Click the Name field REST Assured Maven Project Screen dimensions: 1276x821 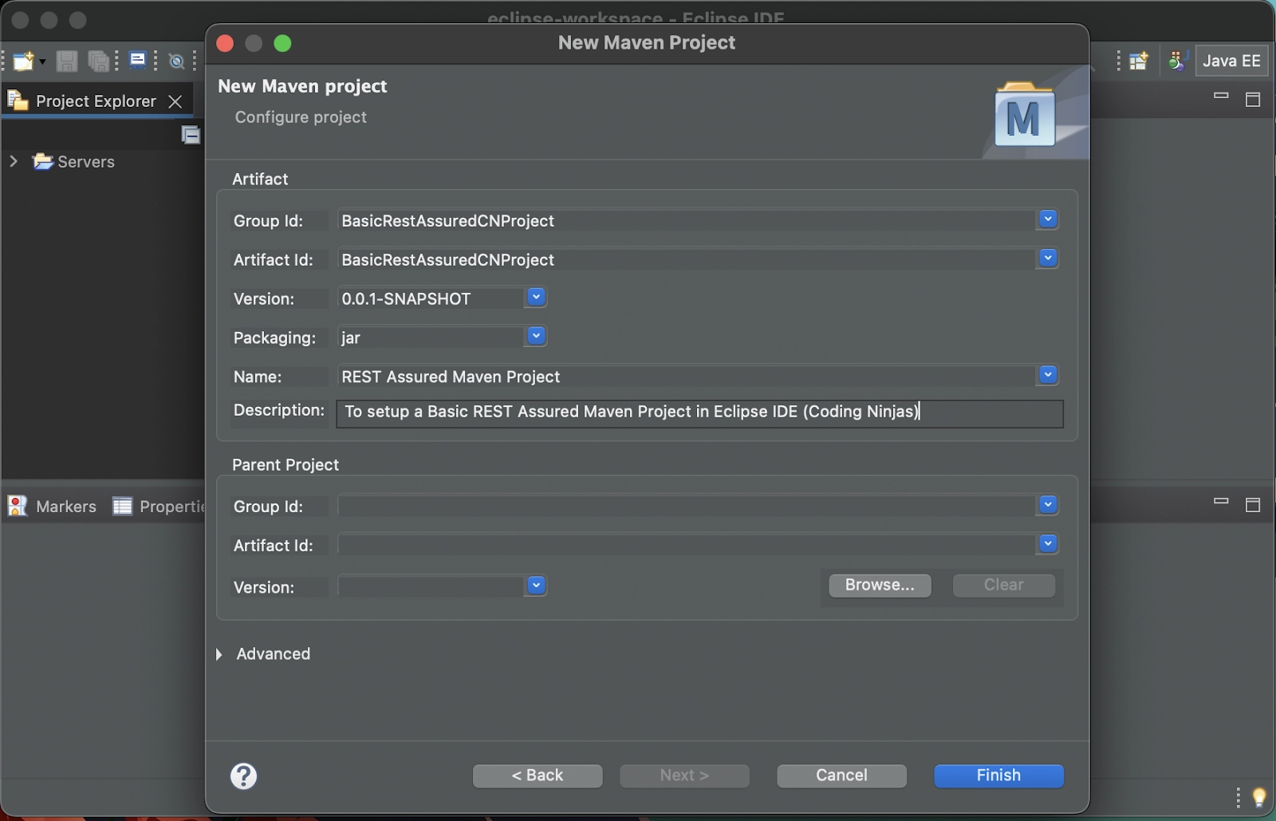pyautogui.click(x=686, y=377)
